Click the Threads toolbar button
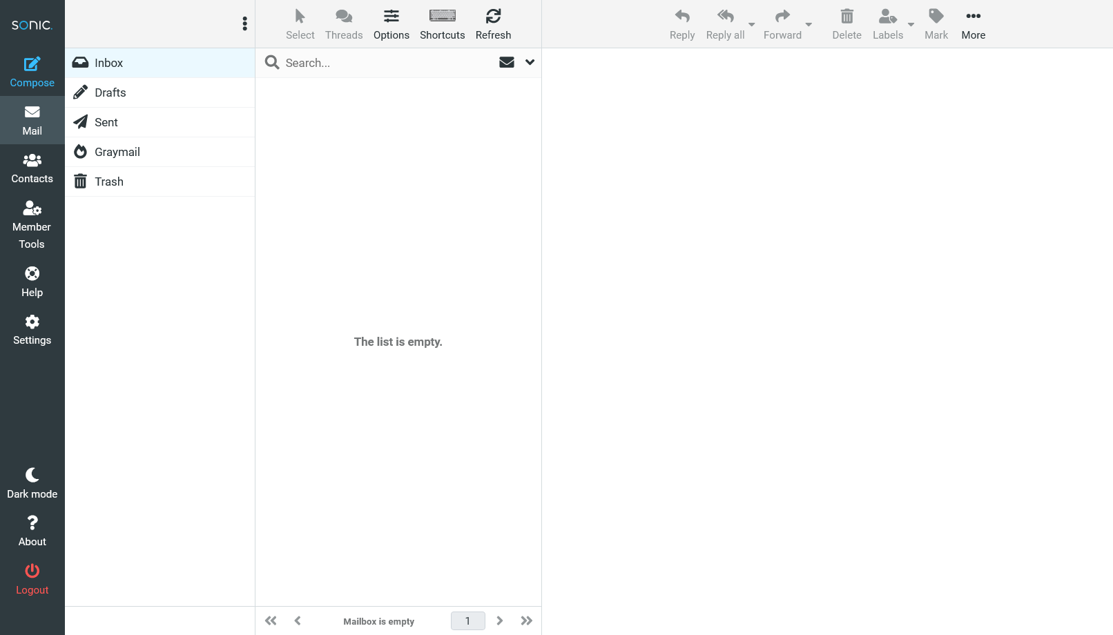Screen dimensions: 1113x635 point(344,24)
